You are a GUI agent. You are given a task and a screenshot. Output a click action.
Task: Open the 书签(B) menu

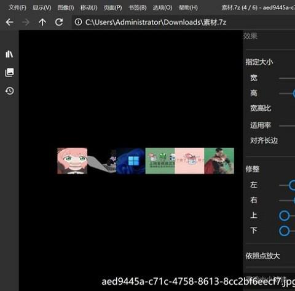[x=137, y=8]
